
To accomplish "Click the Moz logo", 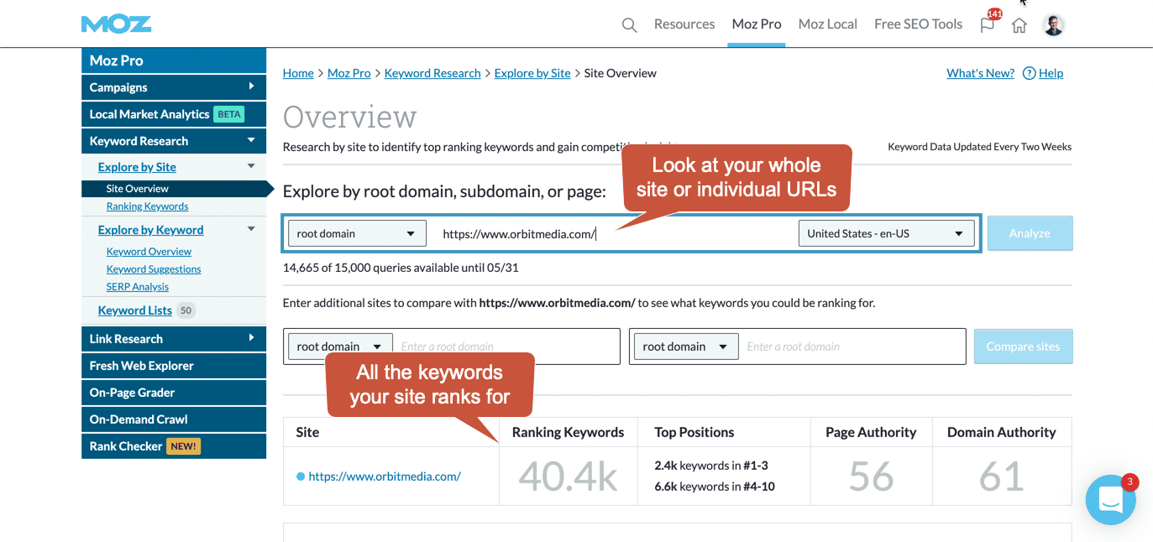I will [x=117, y=23].
